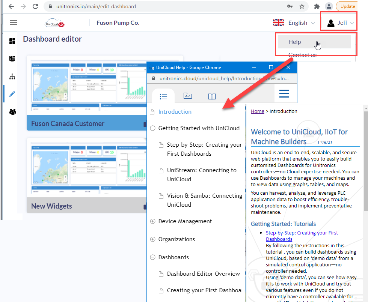
Task: Click the UK flag icon
Action: [x=279, y=23]
